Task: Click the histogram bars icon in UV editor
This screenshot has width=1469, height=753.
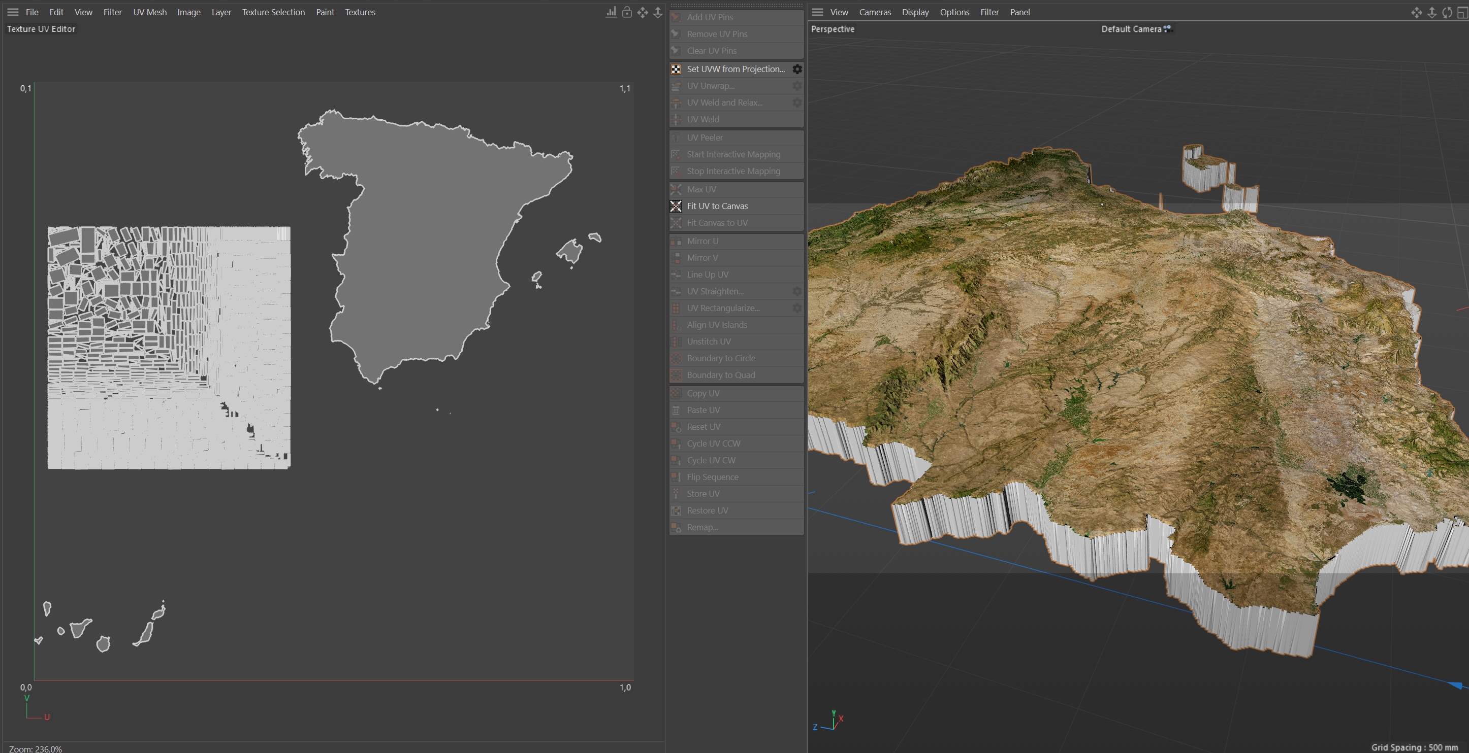Action: (611, 13)
